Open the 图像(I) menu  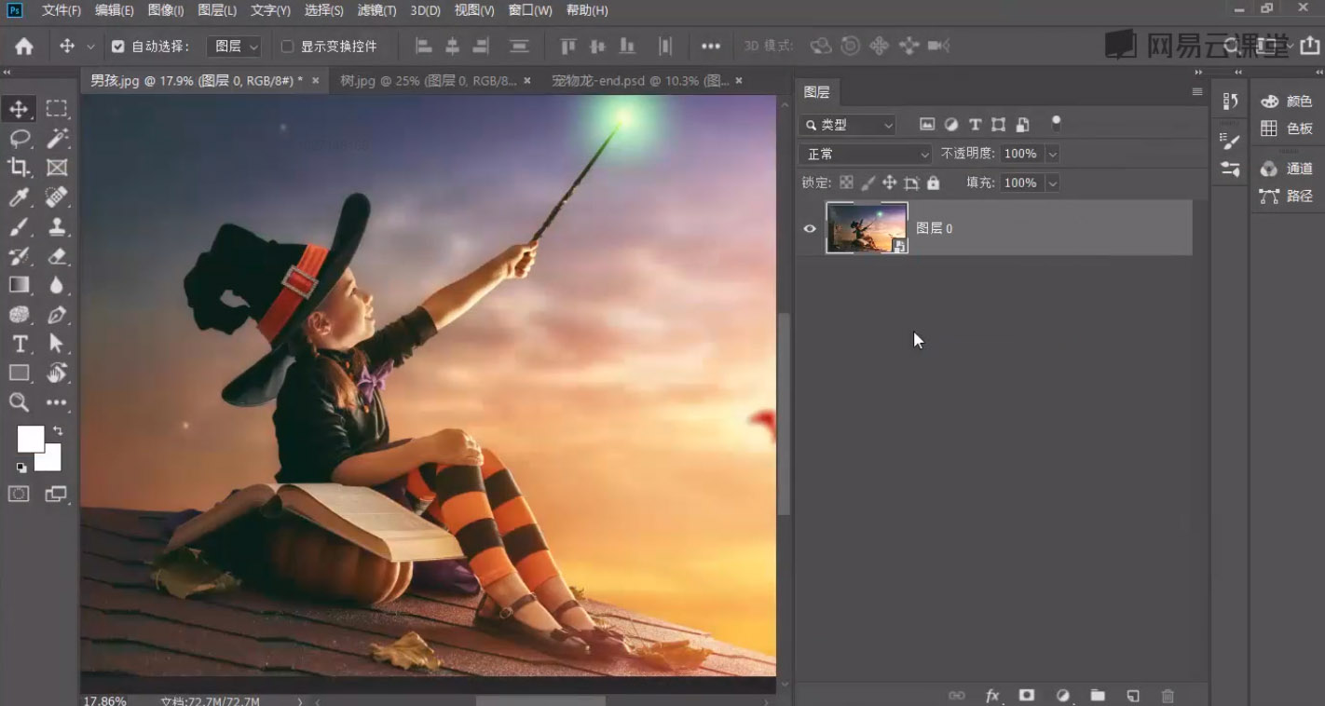coord(166,10)
